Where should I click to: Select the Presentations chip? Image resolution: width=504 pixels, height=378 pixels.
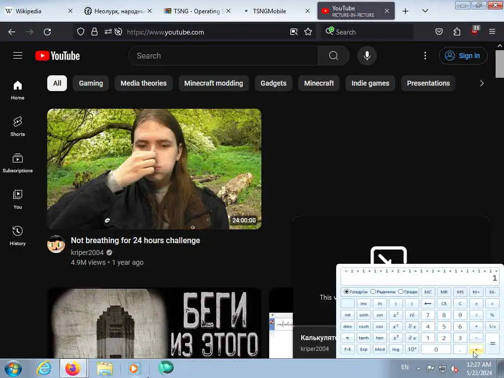(428, 83)
